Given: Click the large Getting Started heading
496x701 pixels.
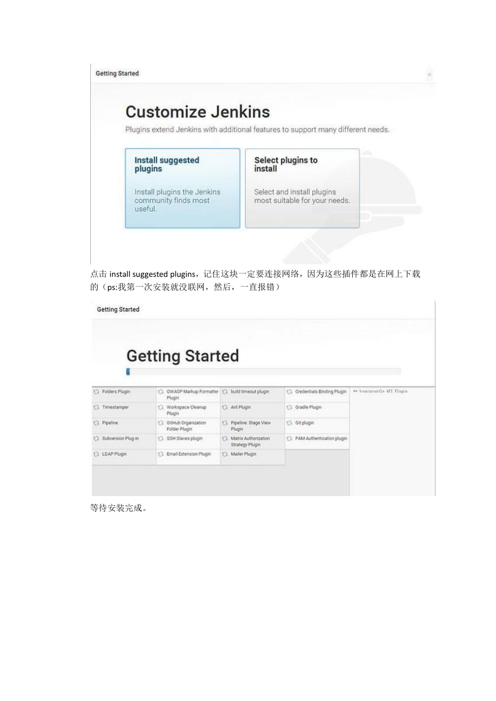Looking at the screenshot, I should pos(183,356).
